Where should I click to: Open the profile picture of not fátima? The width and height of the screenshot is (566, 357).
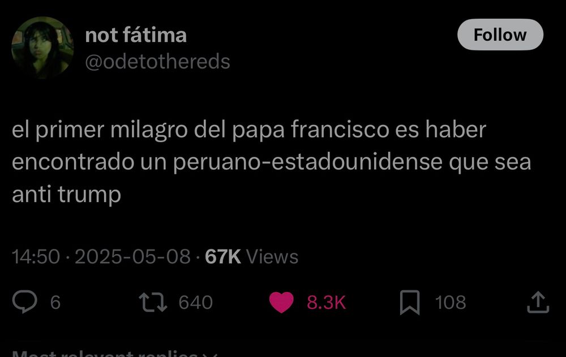[x=42, y=48]
